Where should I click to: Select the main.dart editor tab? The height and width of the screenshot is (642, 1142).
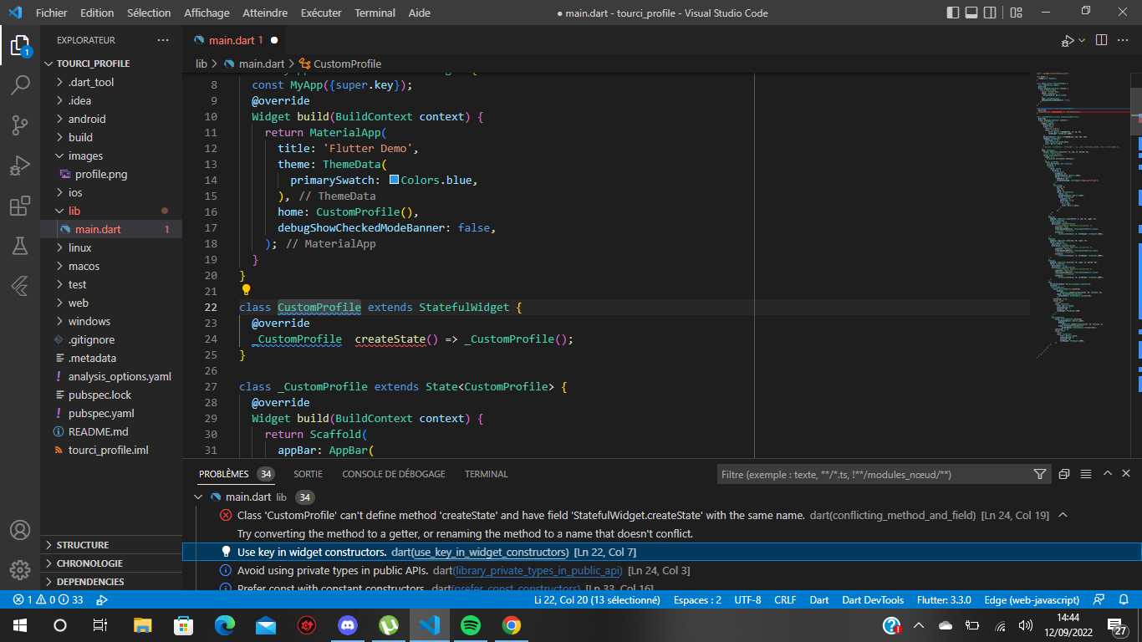coord(236,40)
